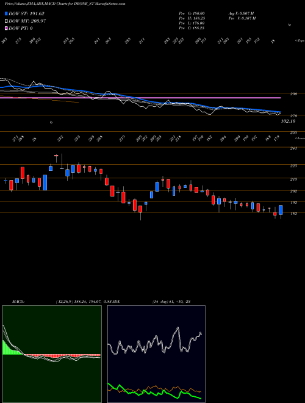Click the 'Pre C: 188.25' close value
The image size is (305, 403).
[192, 28]
